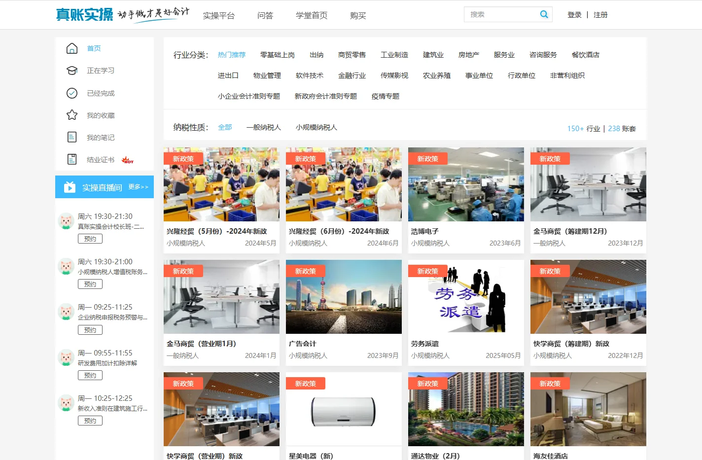Select 餐饮酒店 industry category
Screen dimensions: 702x460
(x=586, y=55)
